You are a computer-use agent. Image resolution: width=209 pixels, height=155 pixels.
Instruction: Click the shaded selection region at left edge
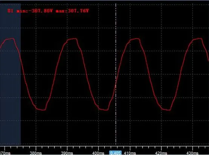click(10, 74)
